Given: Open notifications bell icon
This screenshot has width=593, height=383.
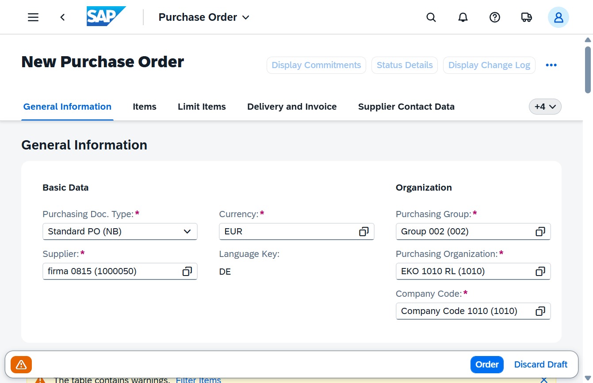Looking at the screenshot, I should point(463,17).
